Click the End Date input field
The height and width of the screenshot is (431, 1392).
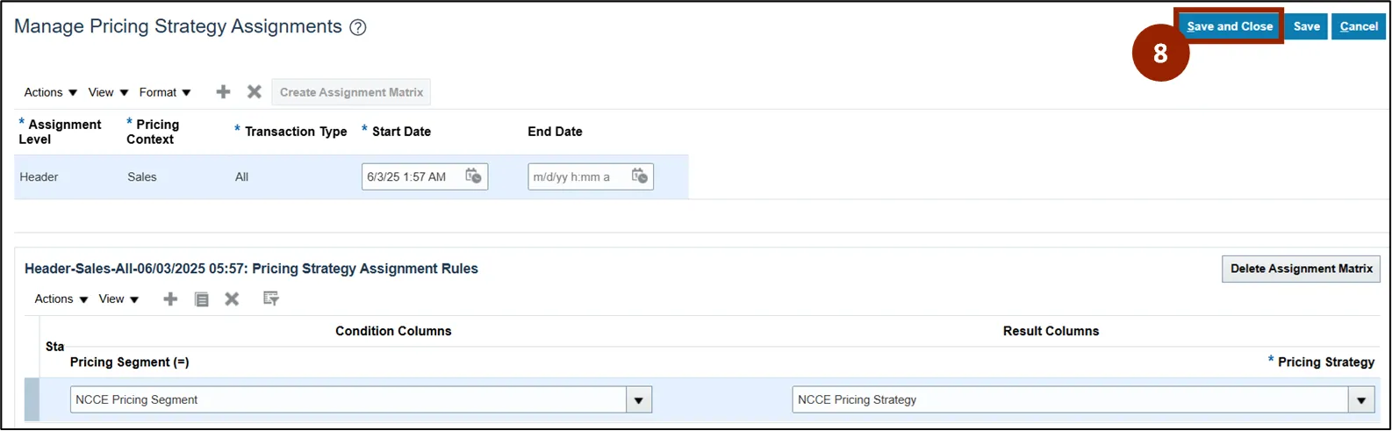click(576, 176)
